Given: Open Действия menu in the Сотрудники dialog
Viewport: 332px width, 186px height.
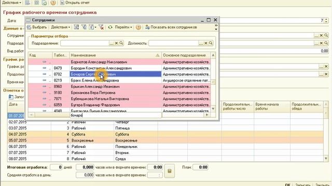Looking at the screenshot, I should pos(61,27).
